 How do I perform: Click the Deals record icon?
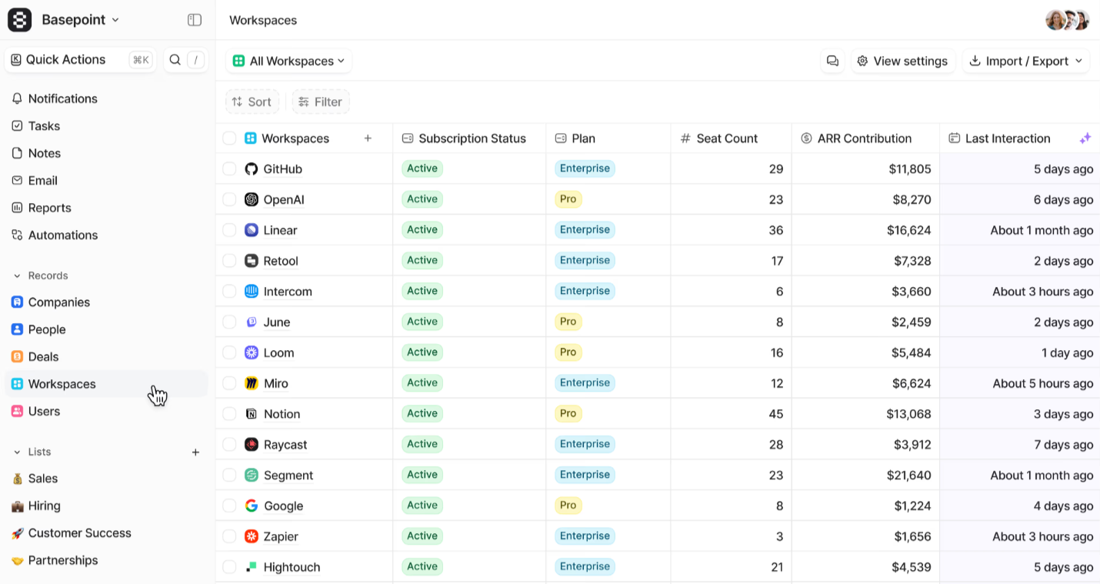click(x=17, y=357)
